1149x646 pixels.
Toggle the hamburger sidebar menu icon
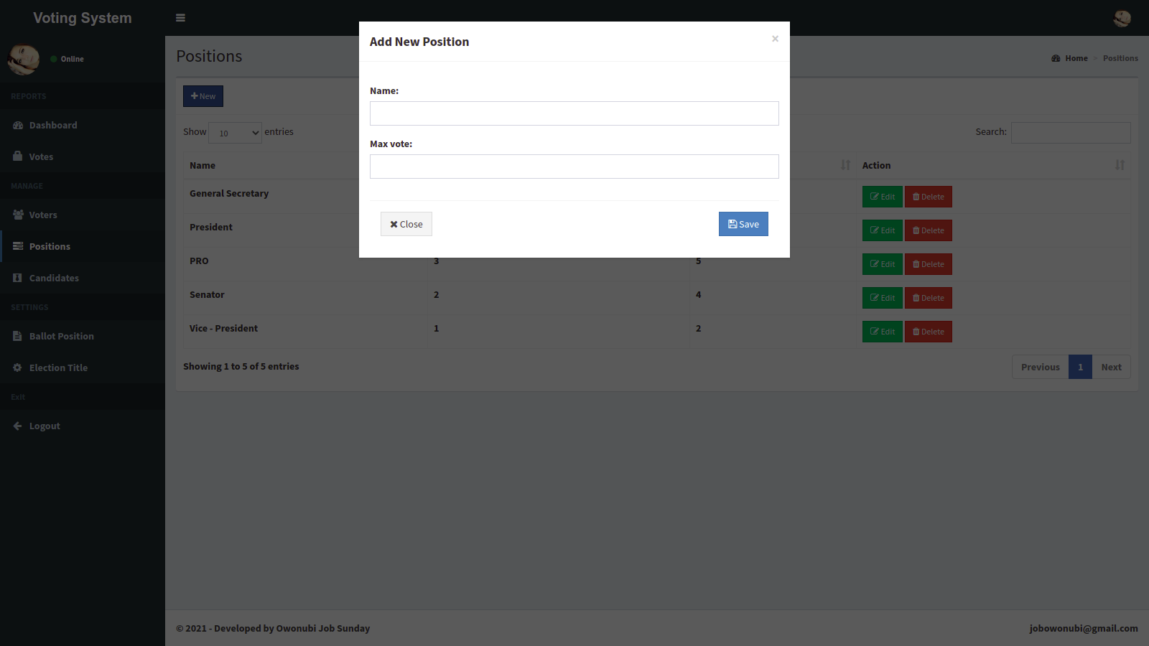pos(180,18)
